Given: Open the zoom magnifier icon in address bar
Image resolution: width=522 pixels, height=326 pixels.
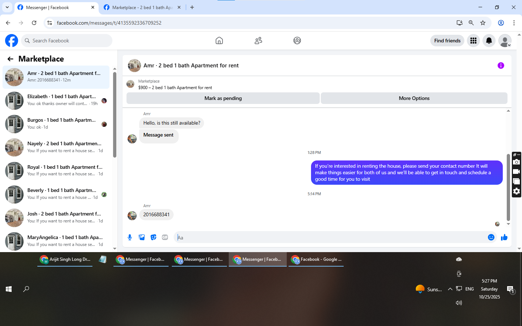Looking at the screenshot, I should pyautogui.click(x=471, y=23).
